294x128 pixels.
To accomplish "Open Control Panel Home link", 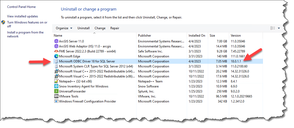I will click(x=21, y=7).
